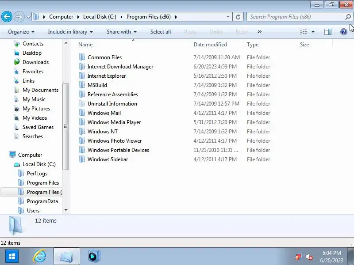Select Favorites in the navigation pane
This screenshot has width=354, height=265.
33,72
